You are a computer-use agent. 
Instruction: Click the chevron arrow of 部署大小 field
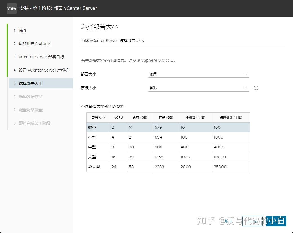[246, 74]
